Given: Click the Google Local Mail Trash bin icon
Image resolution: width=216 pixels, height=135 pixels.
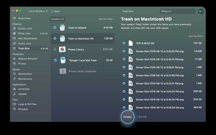Looking at the screenshot, I should tap(63, 60).
